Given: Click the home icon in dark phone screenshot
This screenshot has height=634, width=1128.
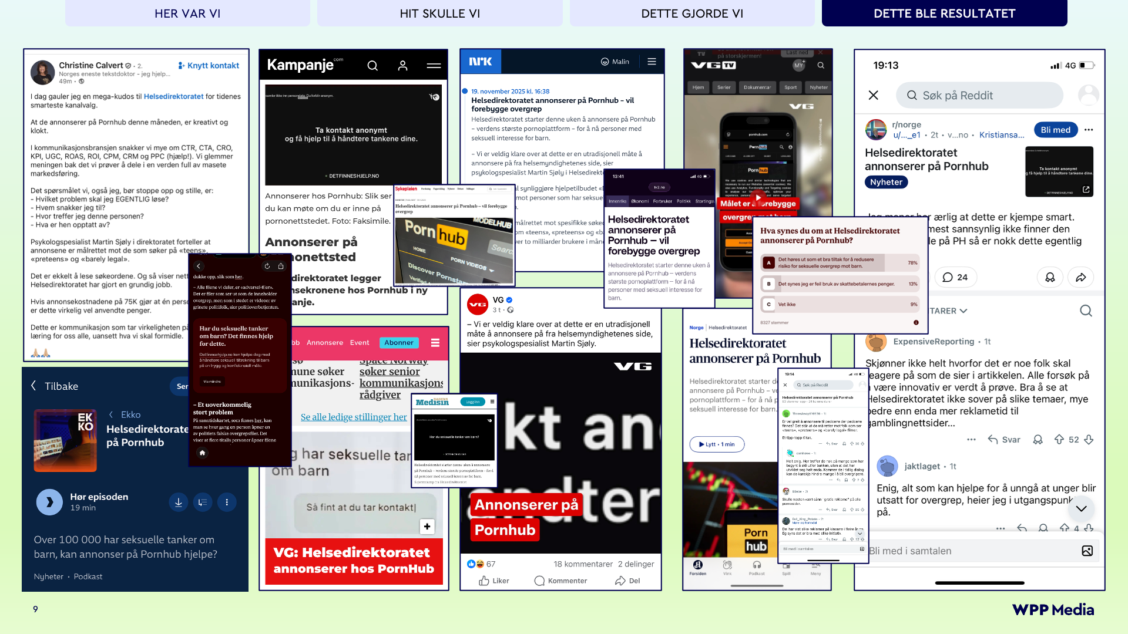Looking at the screenshot, I should coord(202,453).
